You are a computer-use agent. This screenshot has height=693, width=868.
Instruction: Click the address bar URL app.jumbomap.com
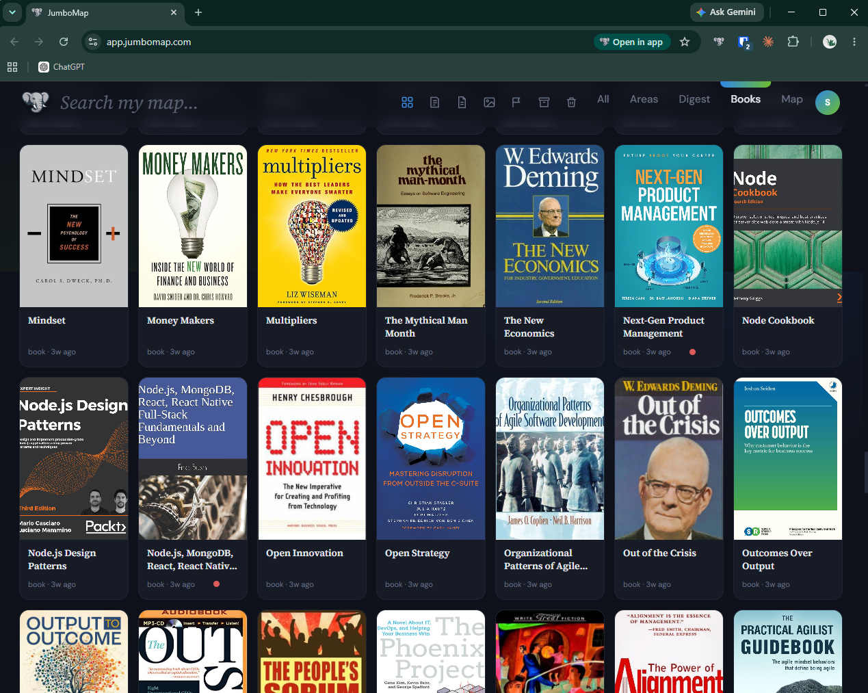[x=148, y=42]
